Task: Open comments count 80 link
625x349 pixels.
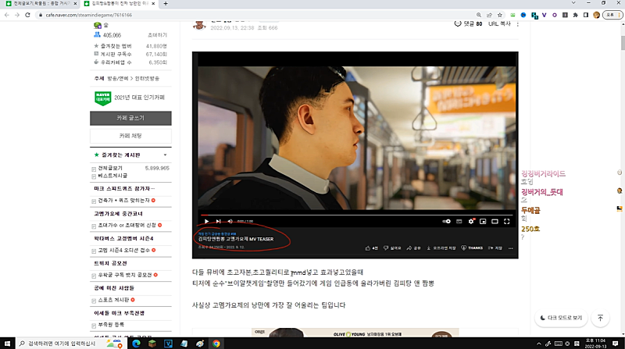Action: (x=468, y=24)
